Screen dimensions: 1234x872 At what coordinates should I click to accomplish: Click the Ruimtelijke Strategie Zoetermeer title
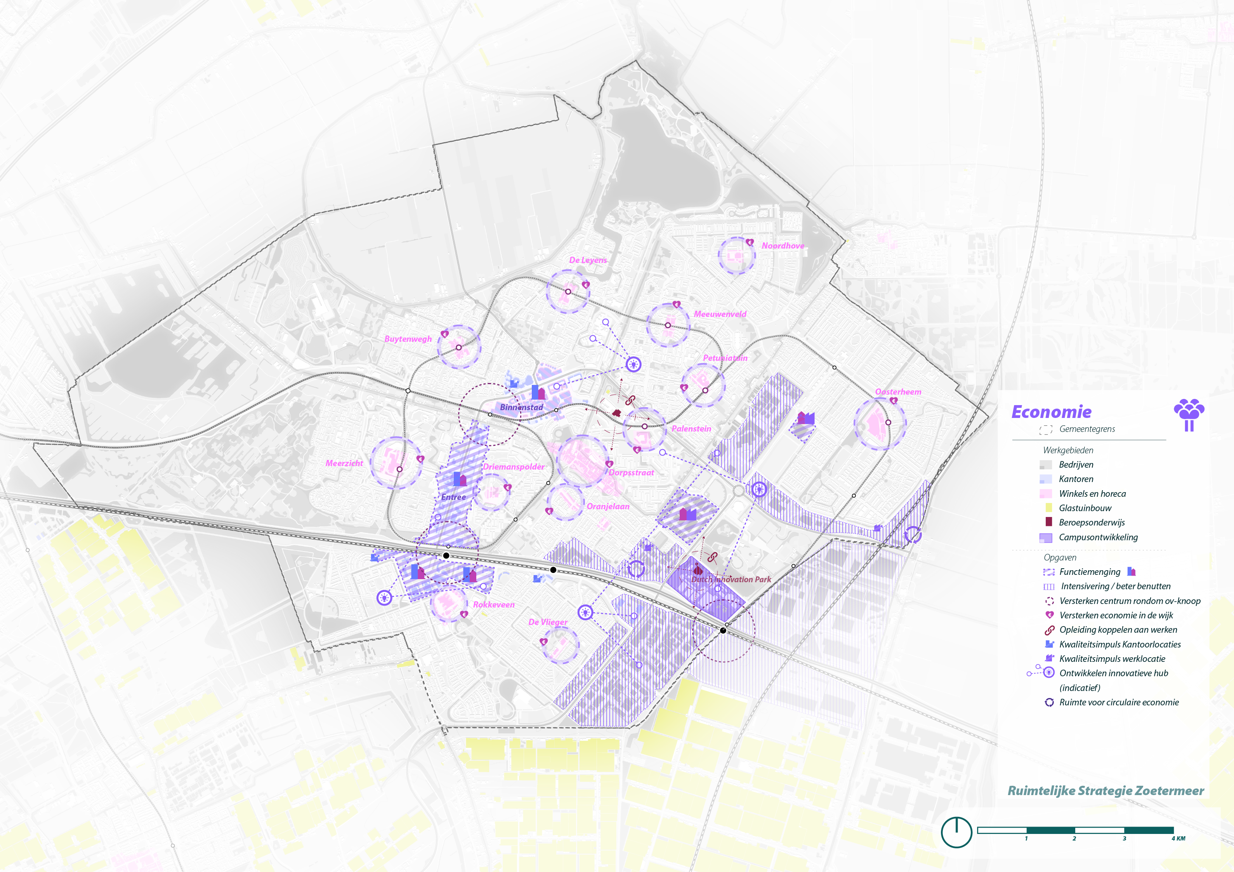point(1106,791)
